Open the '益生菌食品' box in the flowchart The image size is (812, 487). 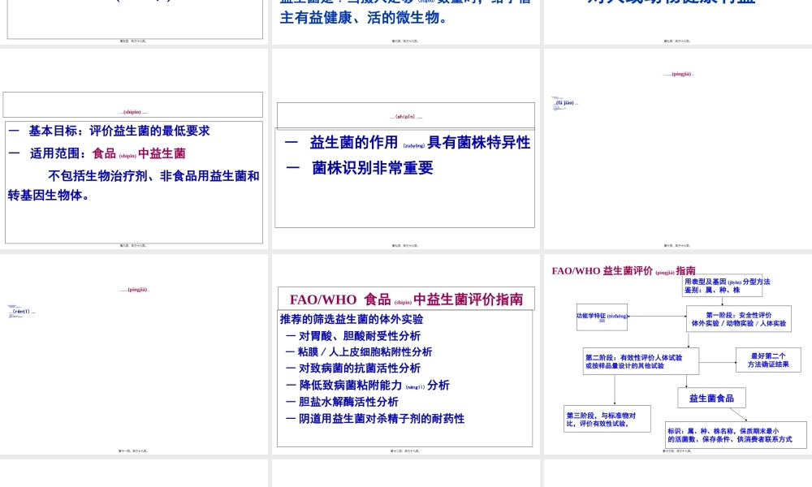[x=711, y=398]
